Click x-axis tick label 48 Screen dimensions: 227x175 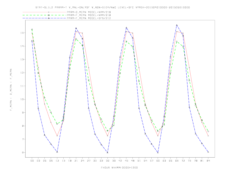coord(133,161)
